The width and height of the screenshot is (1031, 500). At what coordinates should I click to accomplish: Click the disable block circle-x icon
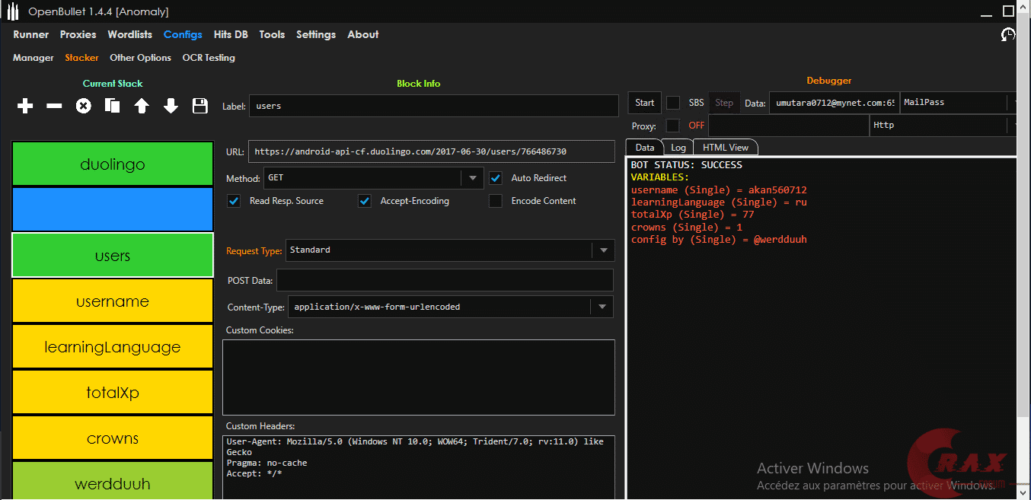click(x=83, y=107)
